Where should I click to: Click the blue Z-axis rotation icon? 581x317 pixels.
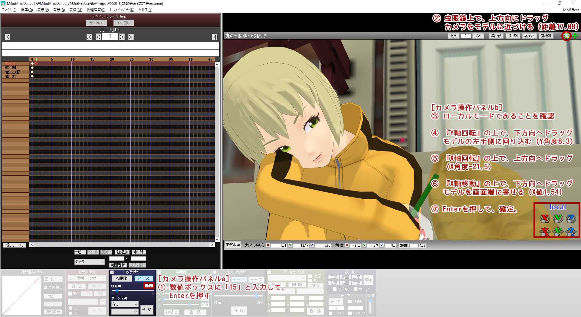click(x=571, y=218)
